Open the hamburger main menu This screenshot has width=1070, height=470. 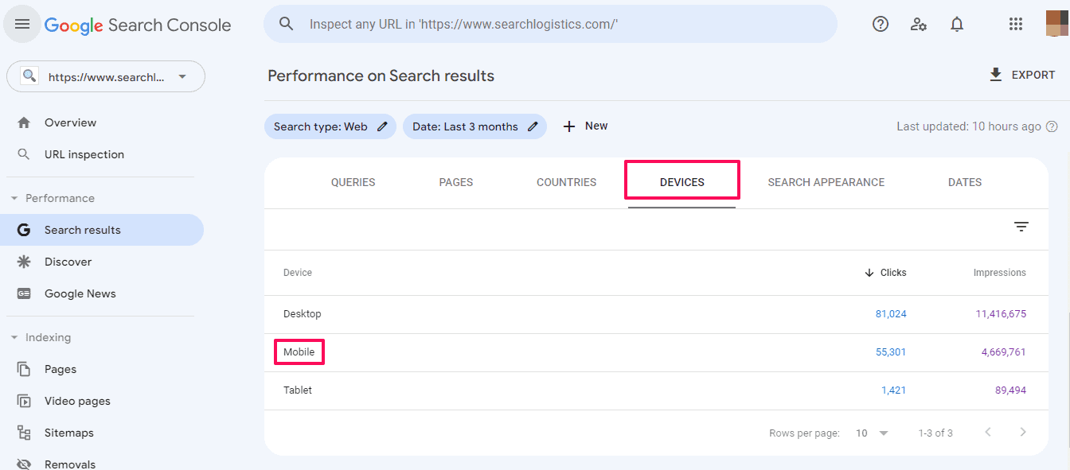[22, 25]
